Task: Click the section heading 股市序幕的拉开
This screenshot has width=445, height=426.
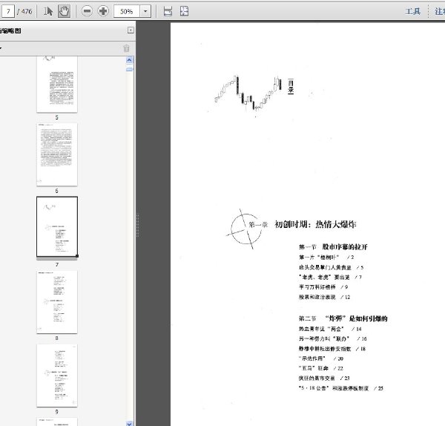Action: [x=345, y=247]
